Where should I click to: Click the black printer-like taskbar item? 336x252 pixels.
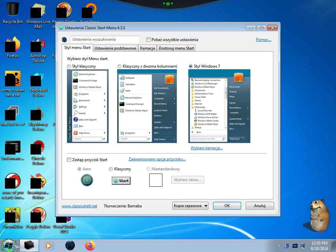coord(29,245)
